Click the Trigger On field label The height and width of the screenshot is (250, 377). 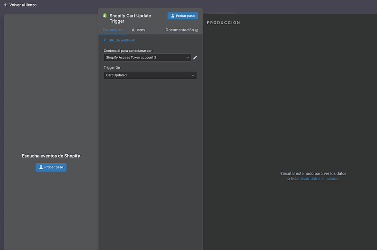pos(112,67)
